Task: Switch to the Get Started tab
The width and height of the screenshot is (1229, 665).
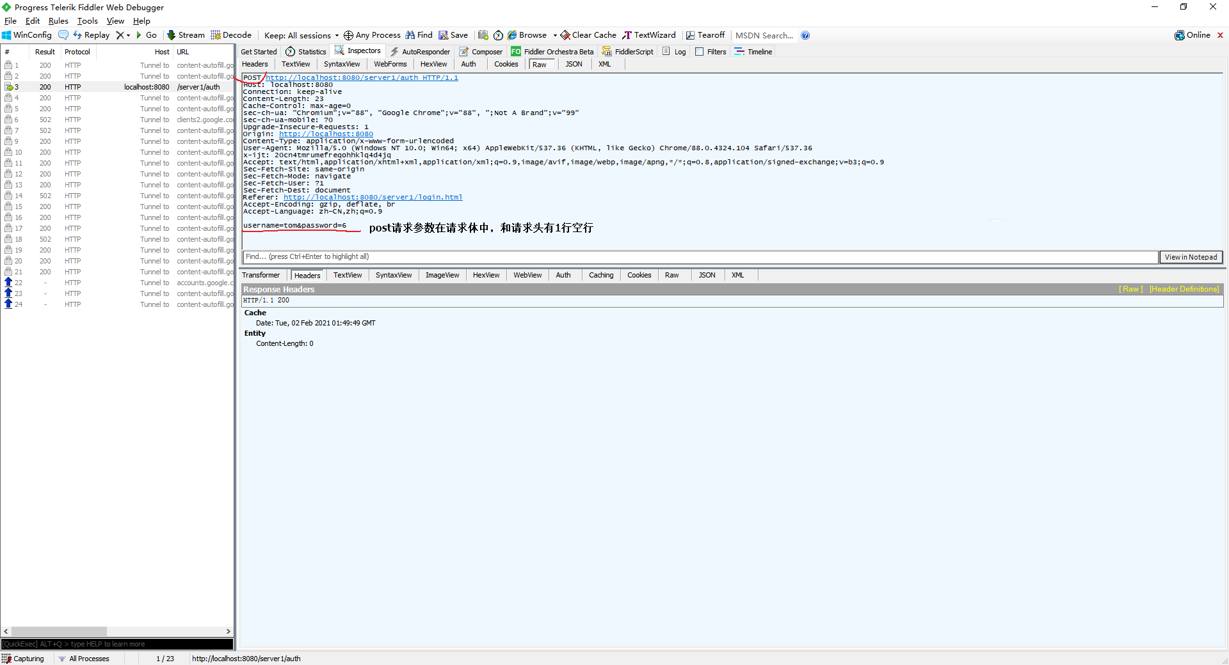Action: (259, 52)
